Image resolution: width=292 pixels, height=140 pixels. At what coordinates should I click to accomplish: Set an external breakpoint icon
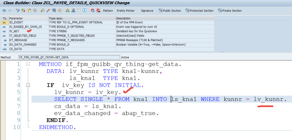(x=98, y=11)
